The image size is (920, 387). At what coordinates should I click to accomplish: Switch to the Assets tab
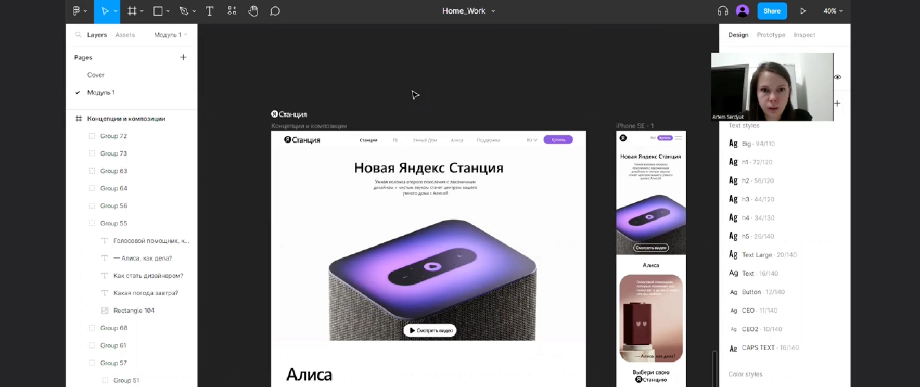pyautogui.click(x=125, y=35)
